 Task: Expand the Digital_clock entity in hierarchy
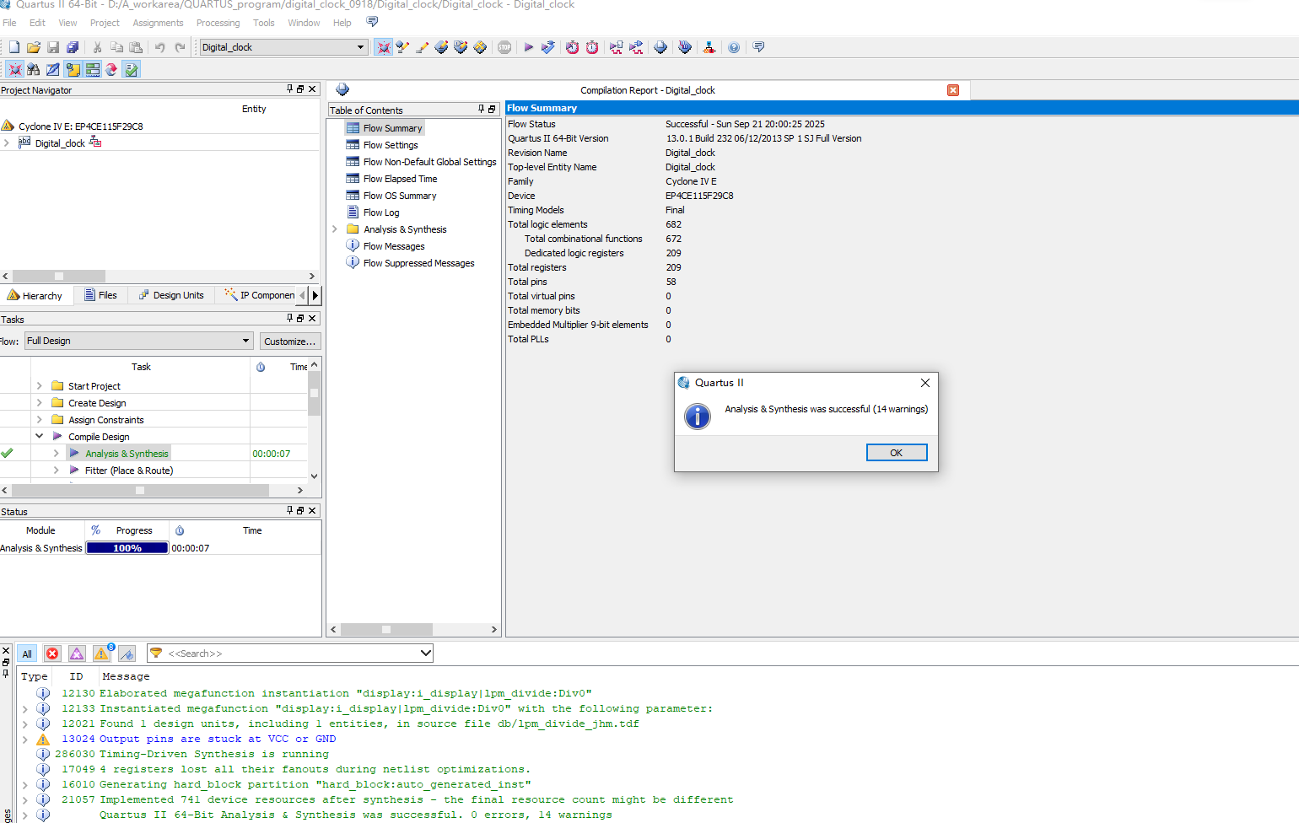coord(7,143)
